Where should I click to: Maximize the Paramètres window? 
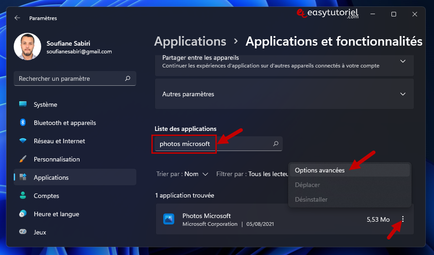[x=394, y=14]
